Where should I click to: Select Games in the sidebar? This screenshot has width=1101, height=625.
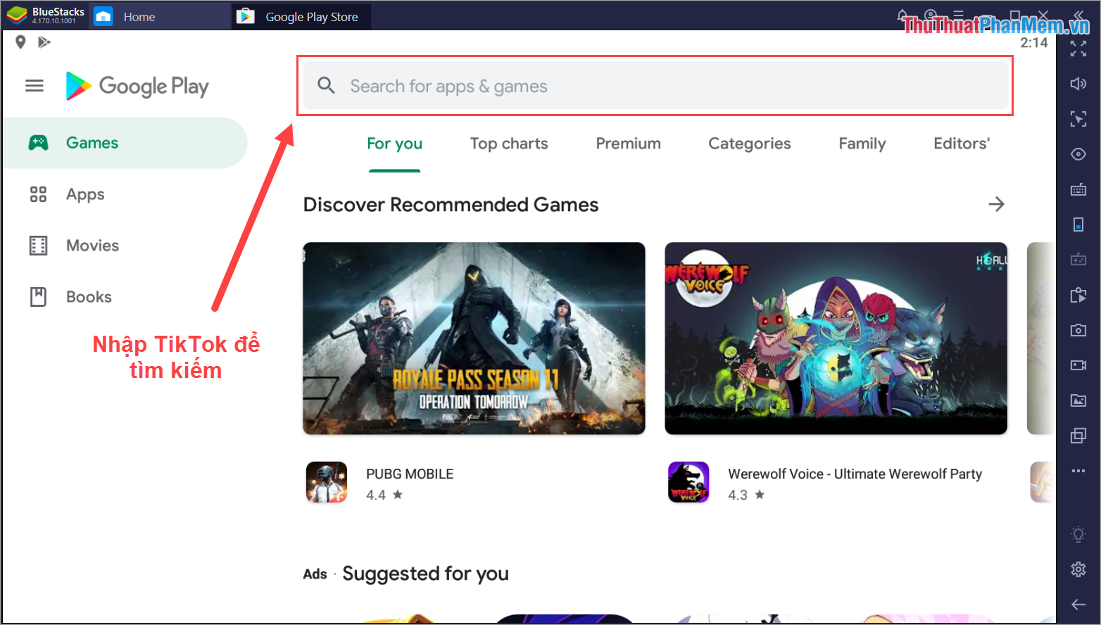pyautogui.click(x=124, y=143)
